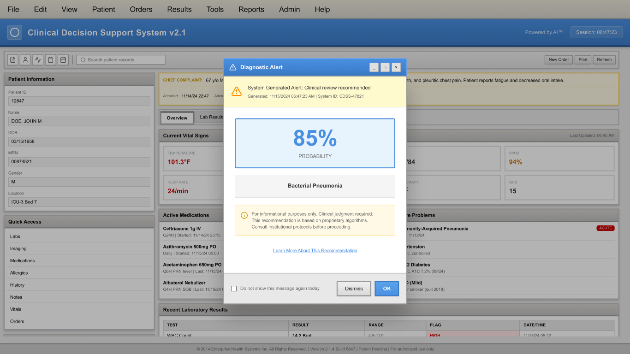630x354 pixels.
Task: Open Vitals in Quick Access
Action: click(x=79, y=309)
